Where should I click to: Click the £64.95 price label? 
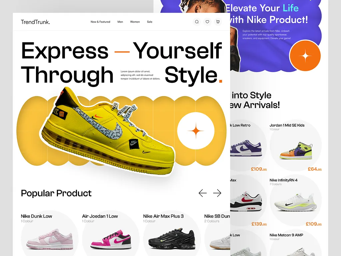click(314, 169)
